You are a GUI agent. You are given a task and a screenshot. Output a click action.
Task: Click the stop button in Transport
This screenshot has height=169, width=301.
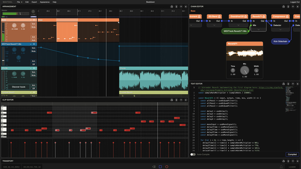point(160,167)
